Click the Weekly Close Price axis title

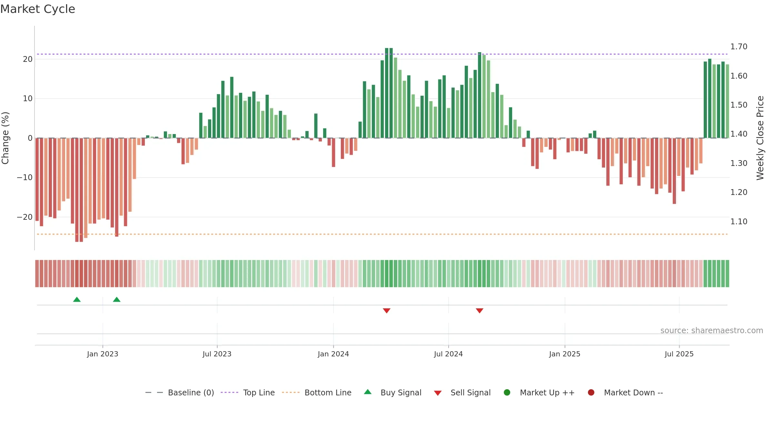760,138
